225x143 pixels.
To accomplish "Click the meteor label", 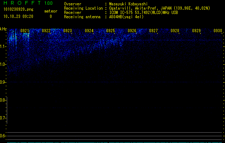I will (51, 11).
